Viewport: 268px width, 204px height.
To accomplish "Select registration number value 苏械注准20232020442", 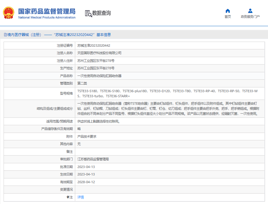I will (94, 45).
